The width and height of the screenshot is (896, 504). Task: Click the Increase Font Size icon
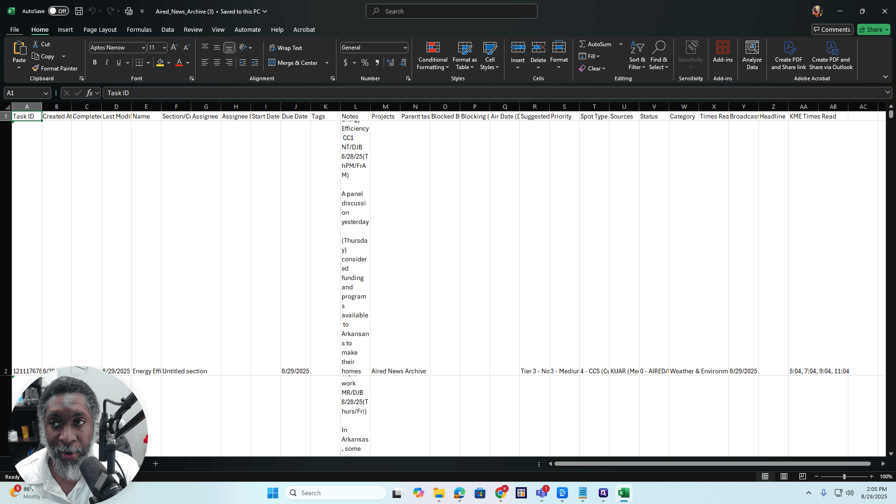(174, 47)
